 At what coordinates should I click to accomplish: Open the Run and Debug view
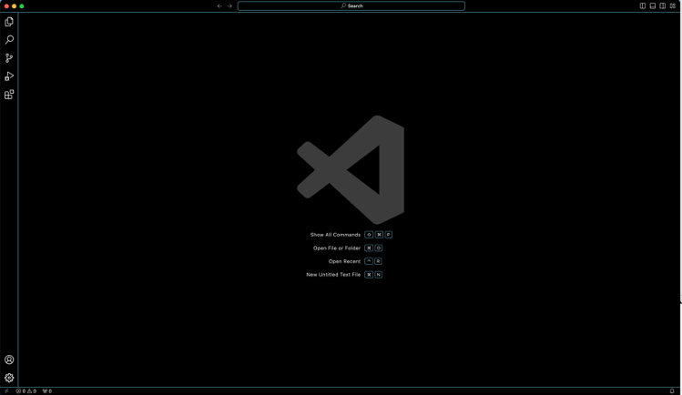point(9,76)
